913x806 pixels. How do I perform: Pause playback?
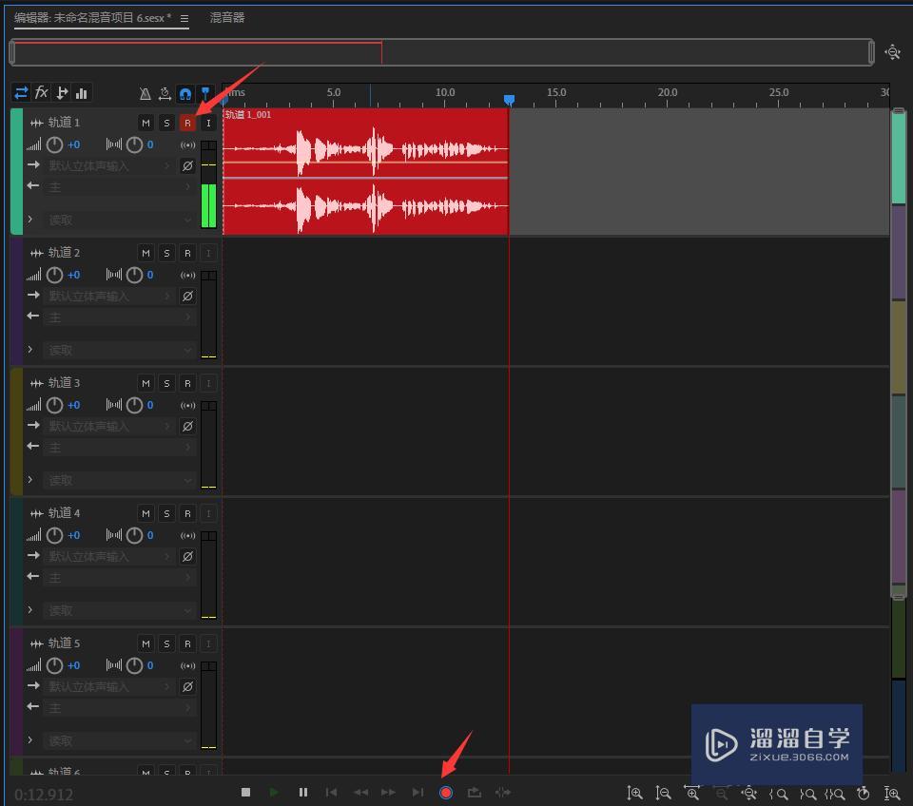point(302,792)
